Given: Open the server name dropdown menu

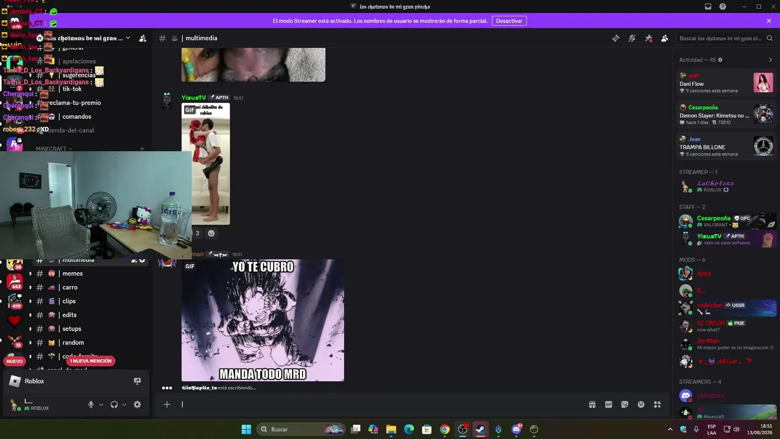Looking at the screenshot, I should (x=127, y=38).
